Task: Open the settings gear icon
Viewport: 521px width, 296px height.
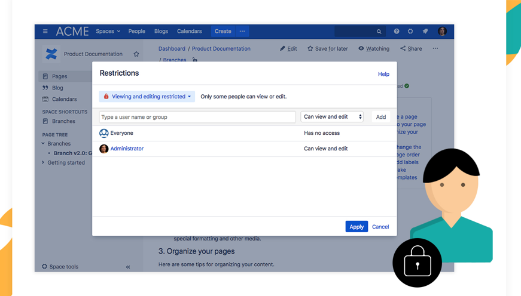Action: click(410, 31)
